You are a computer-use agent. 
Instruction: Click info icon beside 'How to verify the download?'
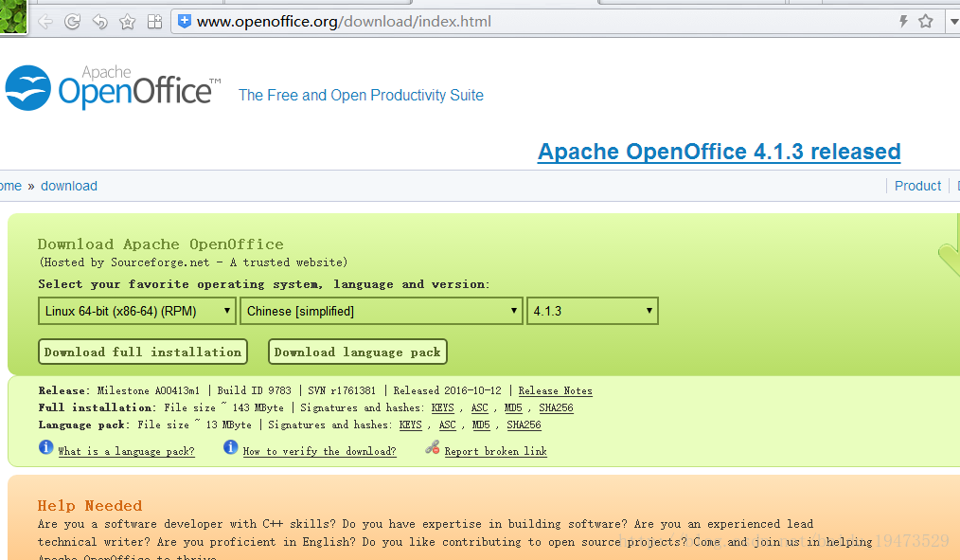pos(231,447)
